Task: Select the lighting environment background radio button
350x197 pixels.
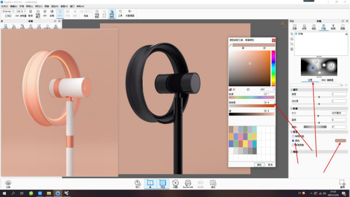Action: [293, 136]
